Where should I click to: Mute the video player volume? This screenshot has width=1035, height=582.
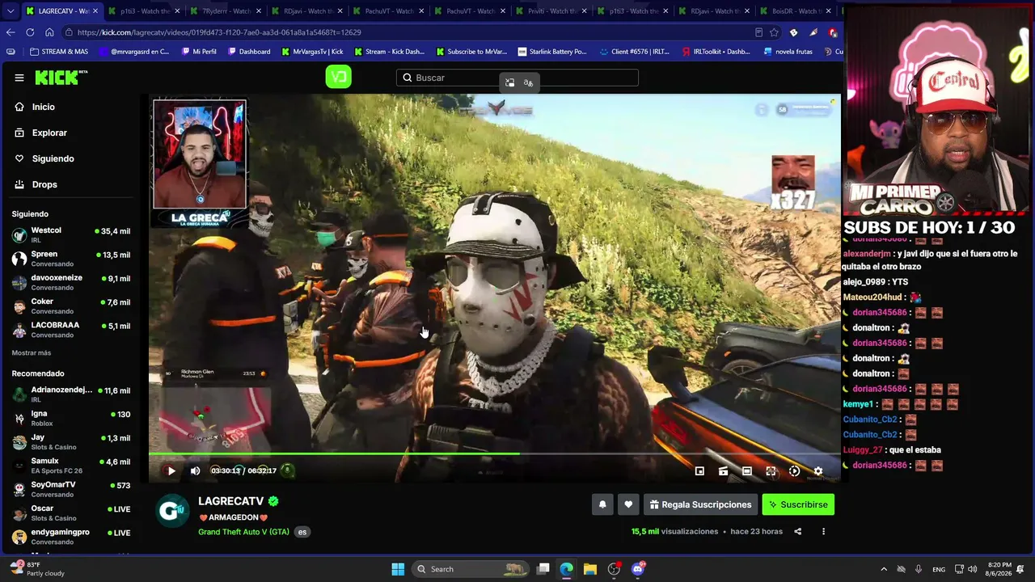(195, 470)
